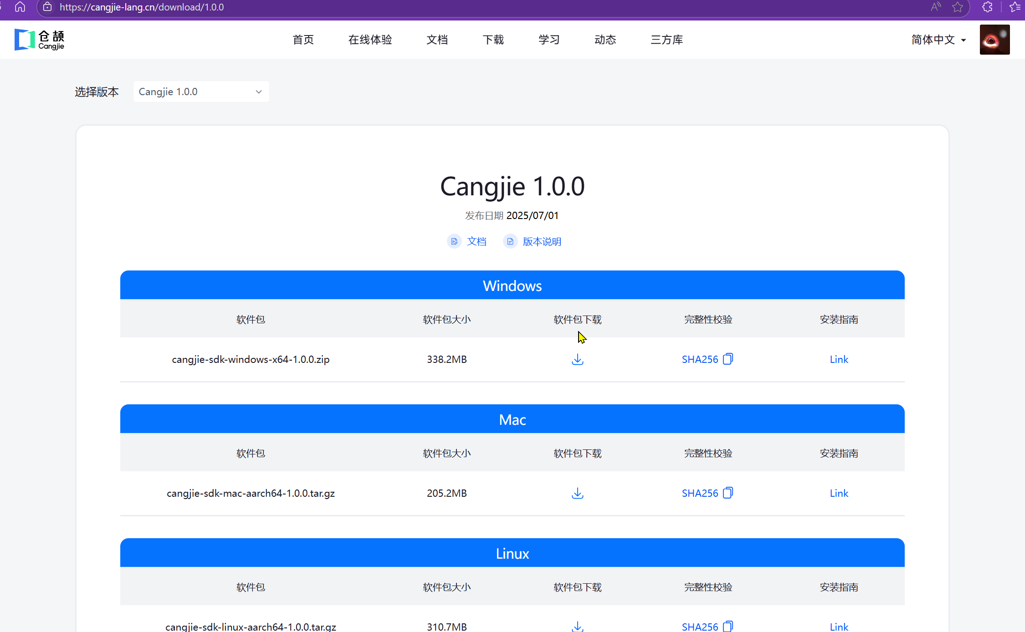This screenshot has height=632, width=1025.
Task: Open Windows installation guide Link
Action: [839, 359]
